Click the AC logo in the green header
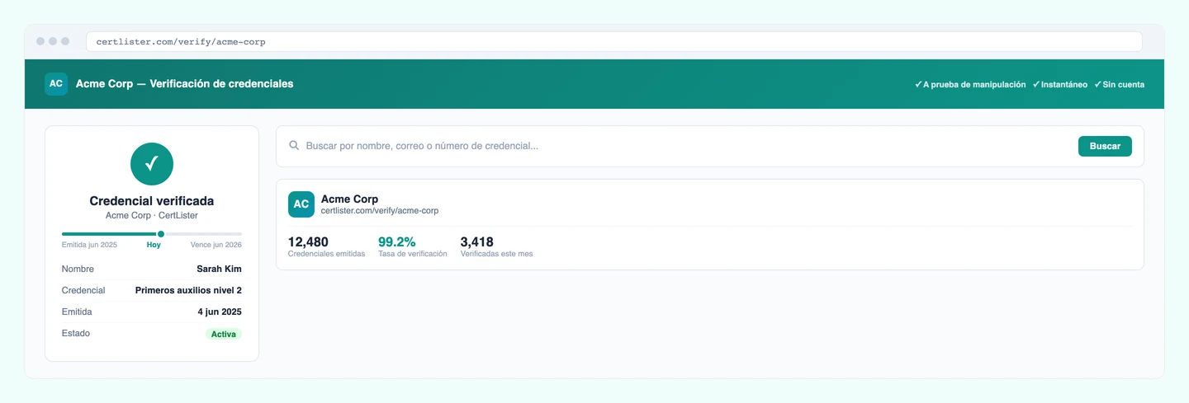Image resolution: width=1189 pixels, height=403 pixels. point(56,83)
